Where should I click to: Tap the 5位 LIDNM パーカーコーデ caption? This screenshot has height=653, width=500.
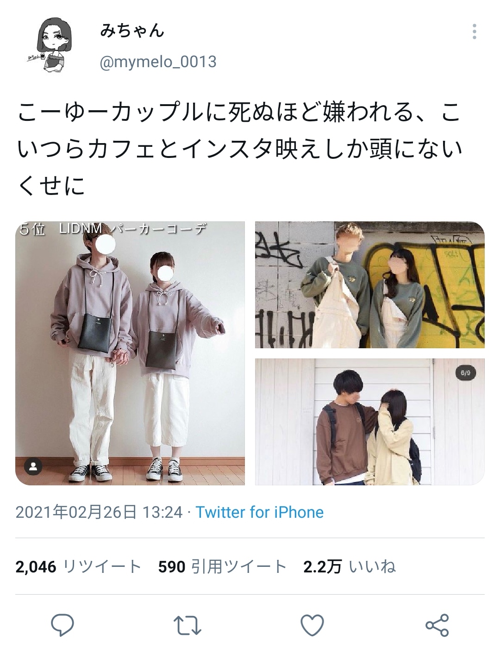pyautogui.click(x=113, y=229)
